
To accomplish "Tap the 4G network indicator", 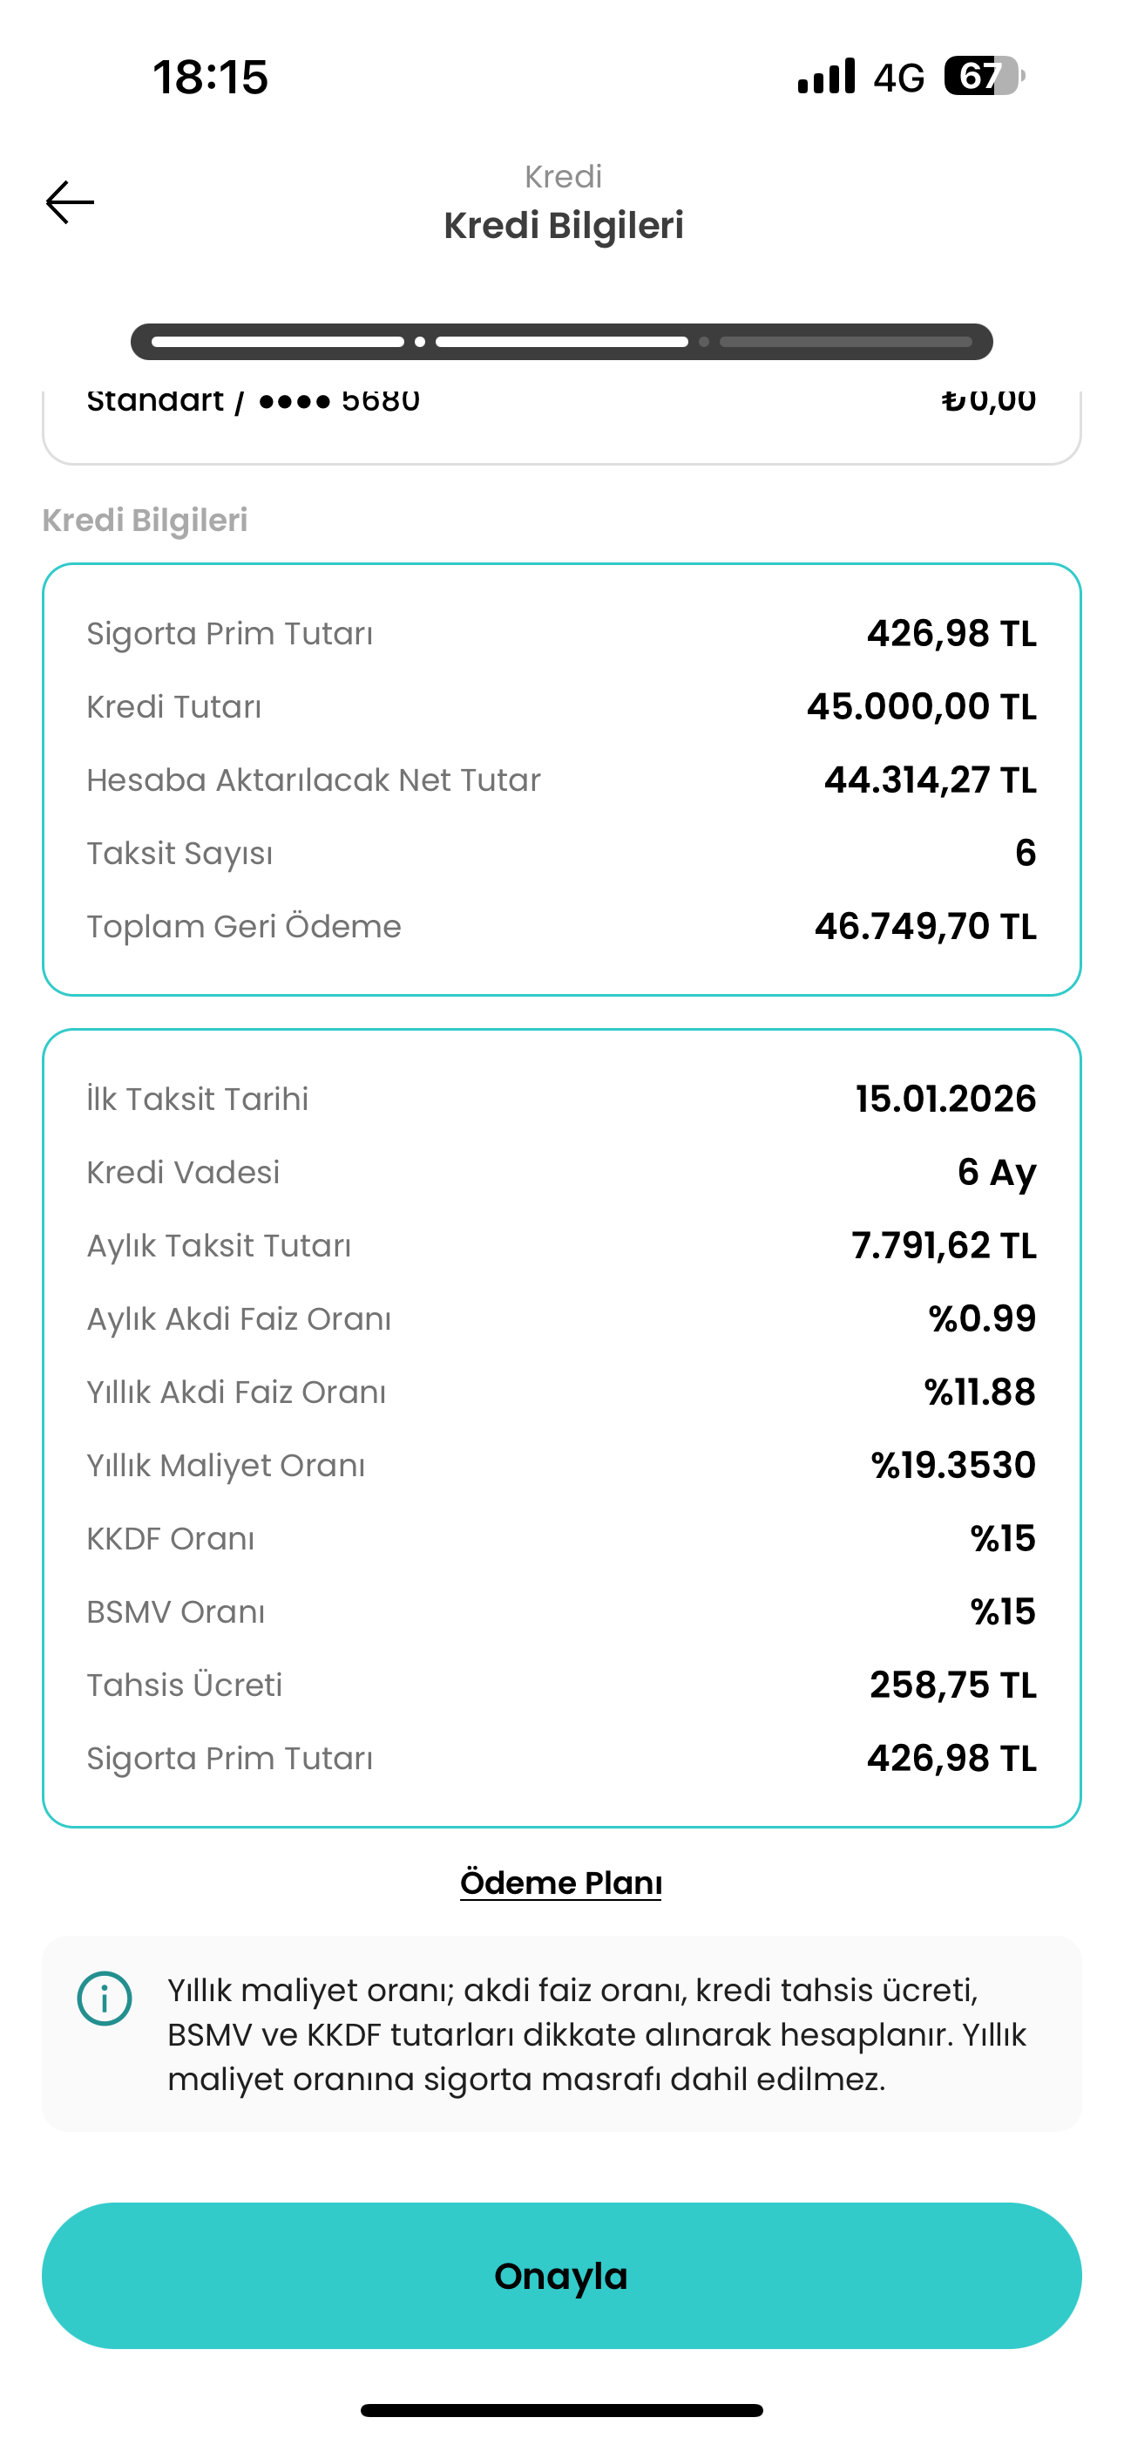I will [897, 77].
